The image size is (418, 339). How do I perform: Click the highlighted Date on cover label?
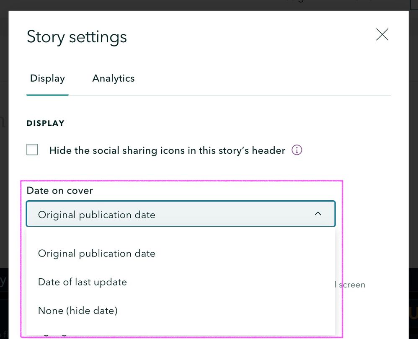(59, 190)
